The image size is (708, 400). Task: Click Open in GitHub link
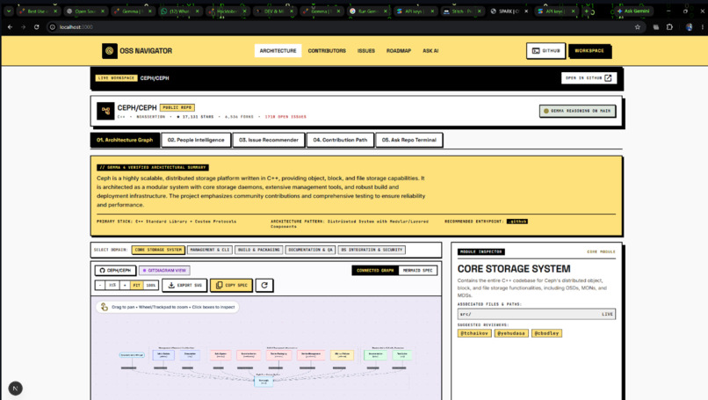point(589,77)
